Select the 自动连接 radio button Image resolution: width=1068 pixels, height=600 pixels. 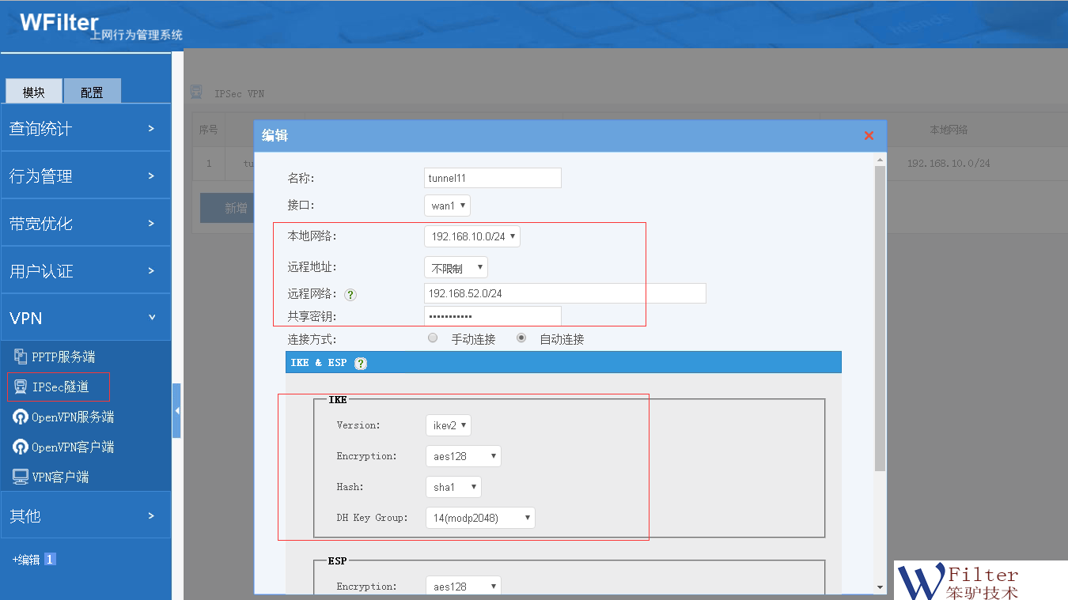tap(521, 338)
